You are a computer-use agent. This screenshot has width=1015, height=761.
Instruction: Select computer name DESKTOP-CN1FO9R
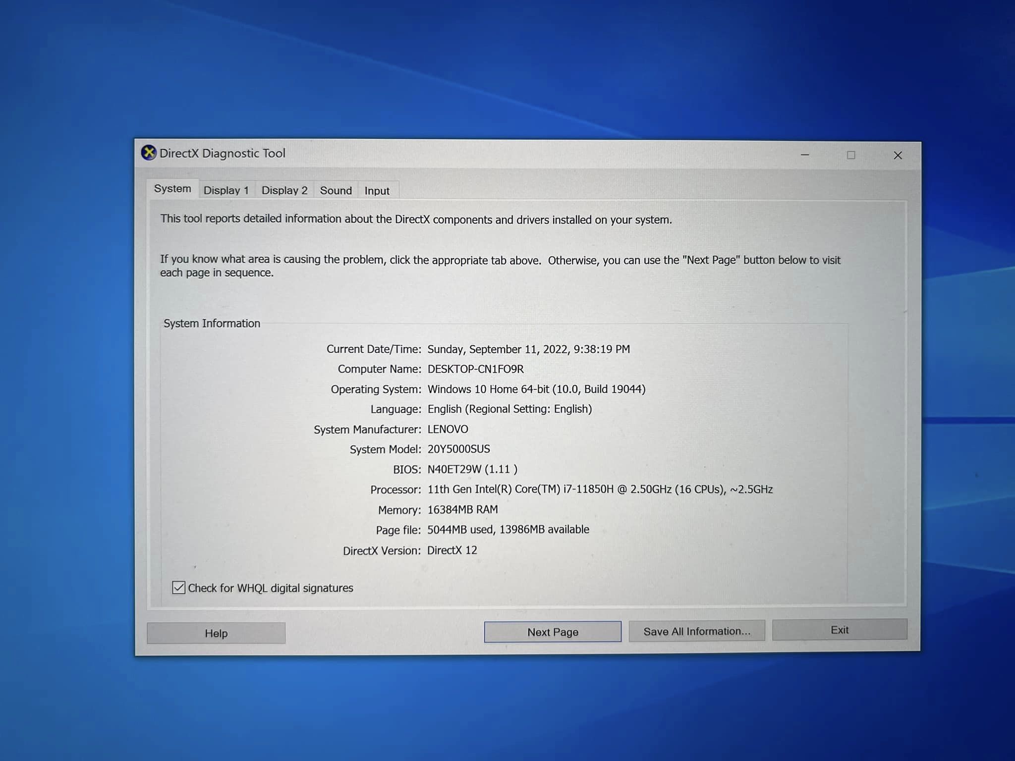pos(476,369)
